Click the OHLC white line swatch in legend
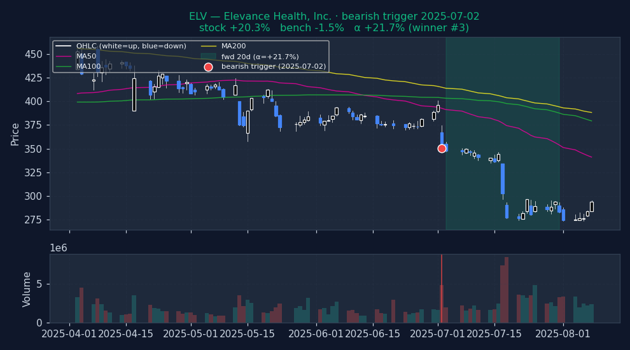630x350 pixels. pos(64,46)
